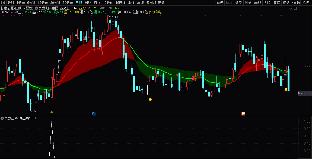Click the 标记 mark button
The image size is (312, 159).
point(286,3)
